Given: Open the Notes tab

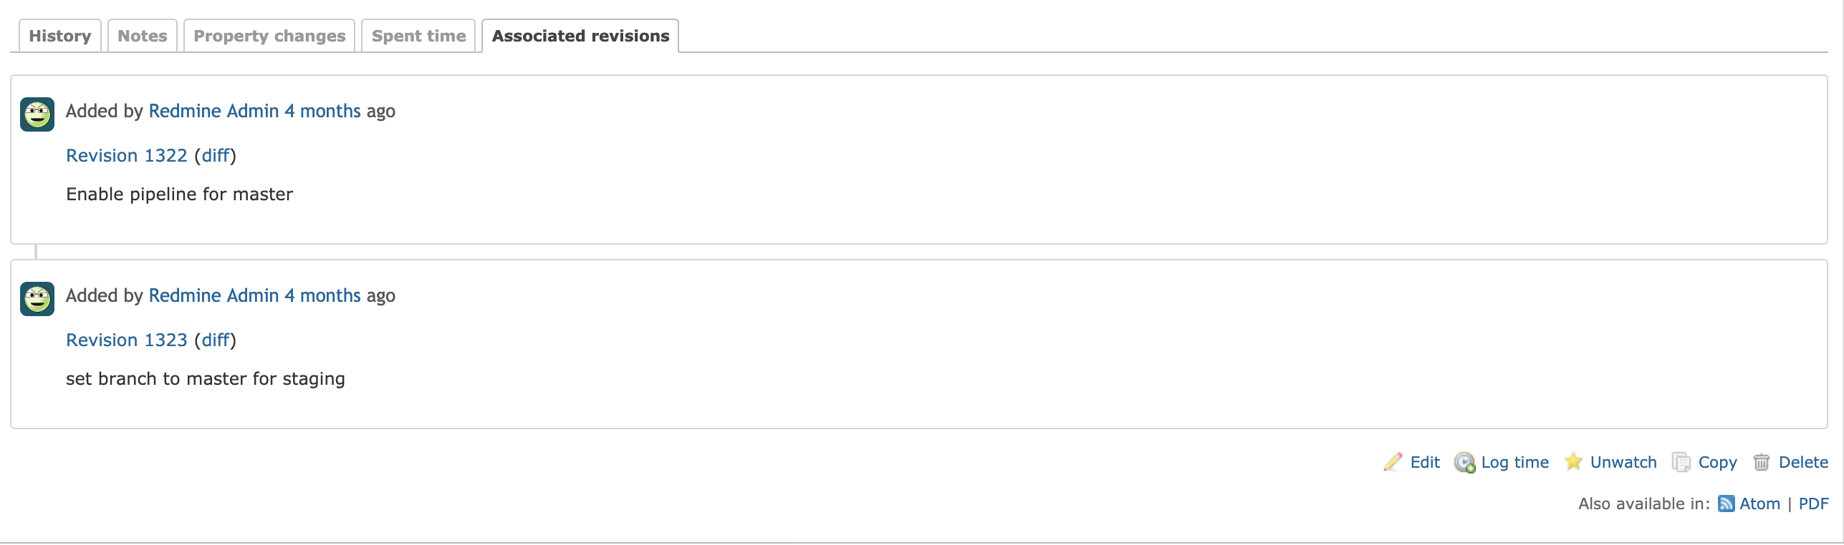Looking at the screenshot, I should (143, 36).
